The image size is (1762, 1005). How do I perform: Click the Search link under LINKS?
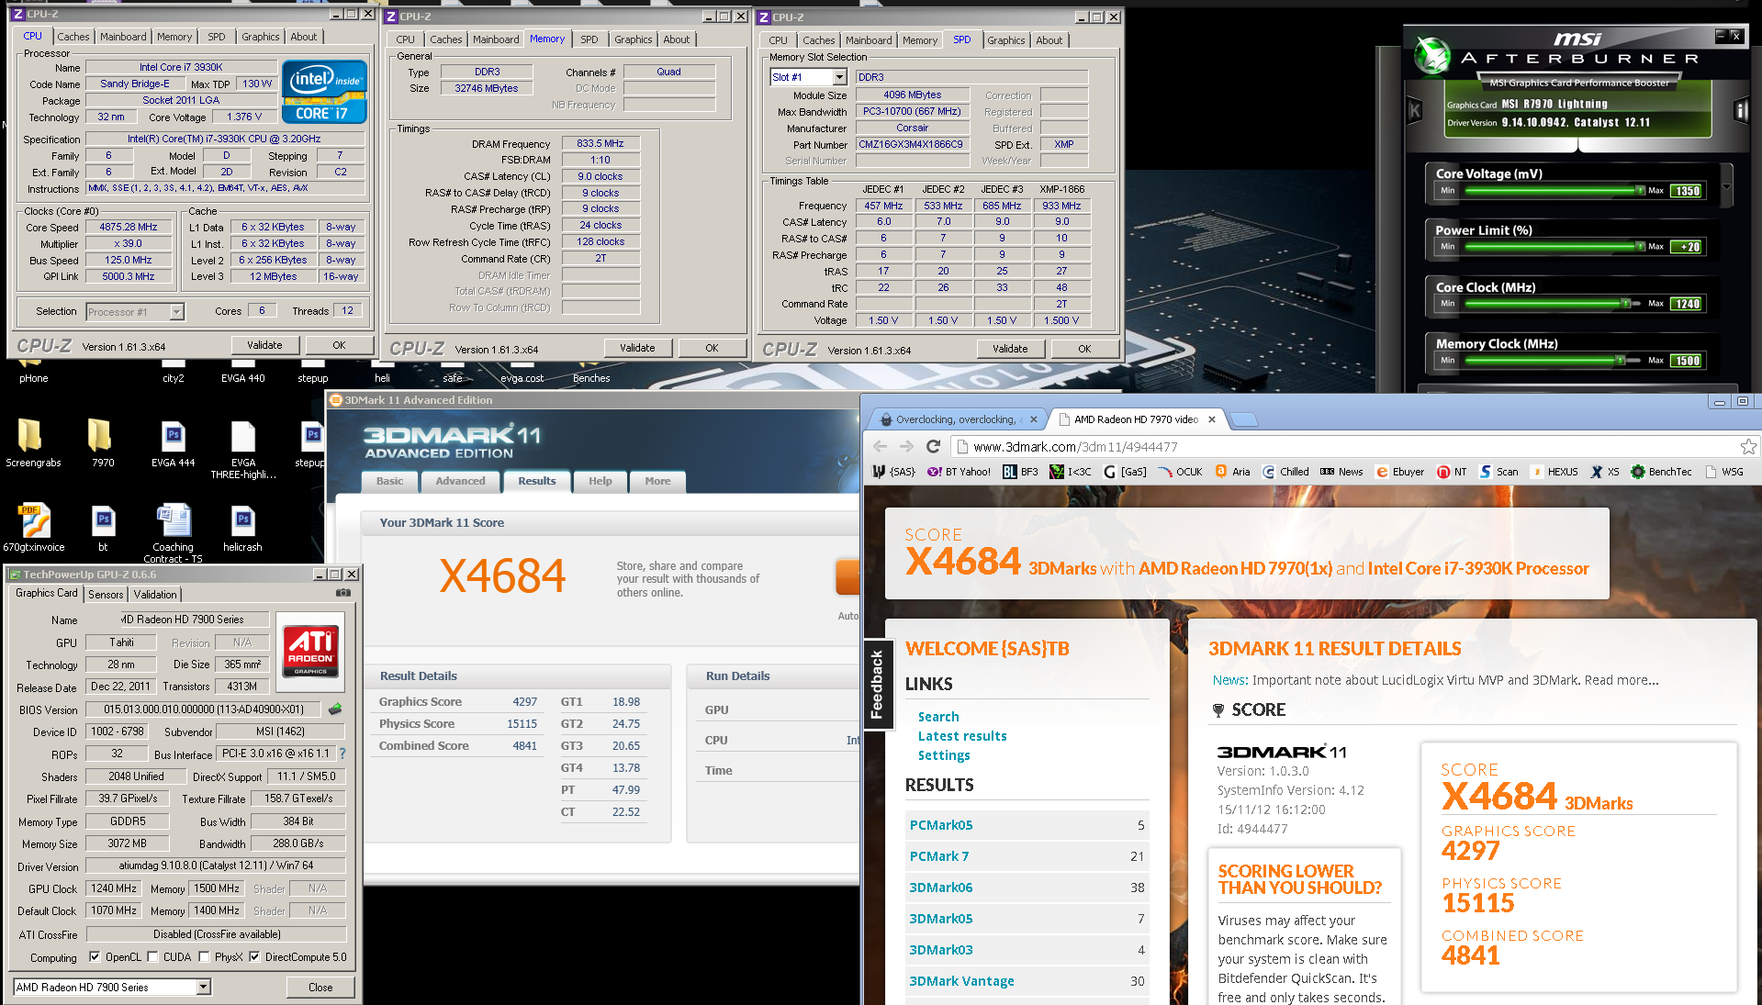pyautogui.click(x=938, y=717)
